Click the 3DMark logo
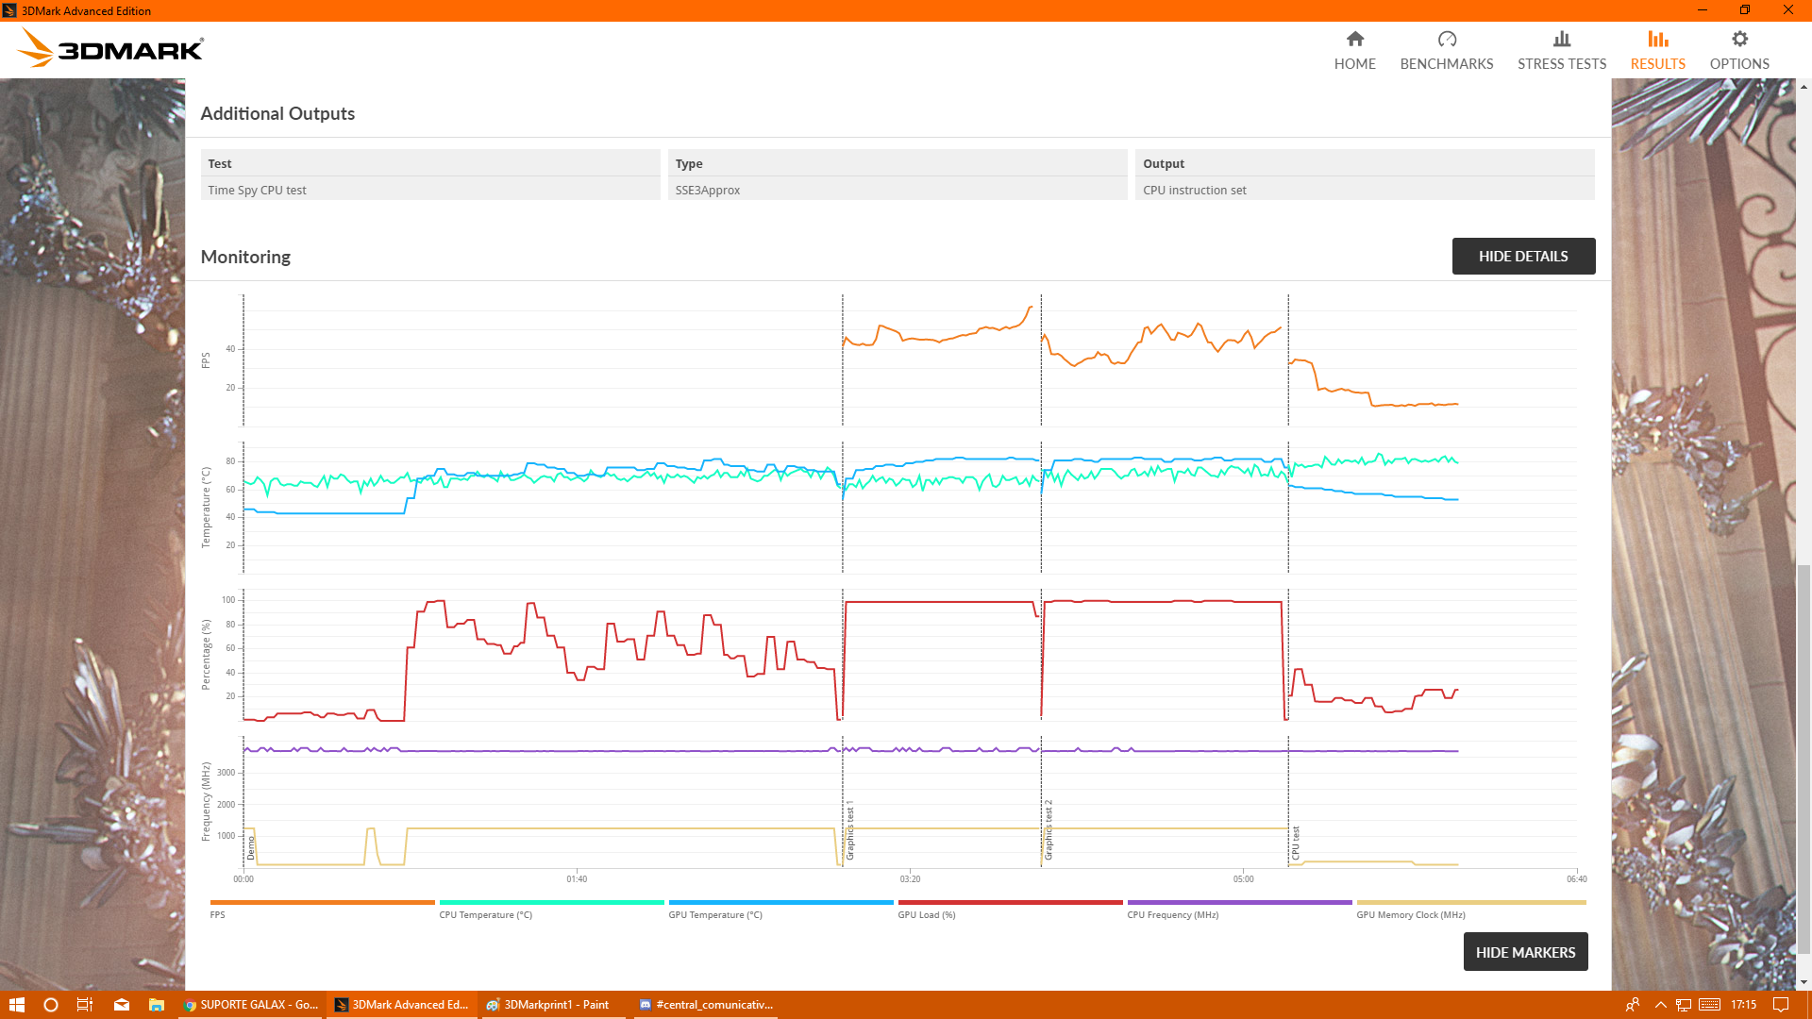 [110, 48]
